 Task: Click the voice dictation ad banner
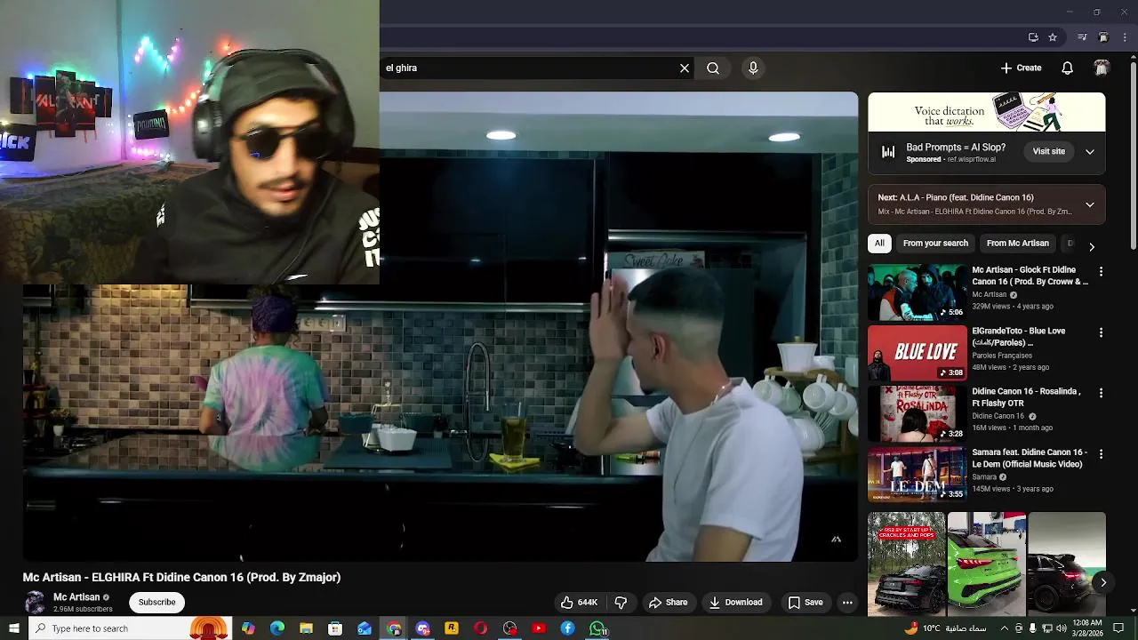pyautogui.click(x=987, y=113)
